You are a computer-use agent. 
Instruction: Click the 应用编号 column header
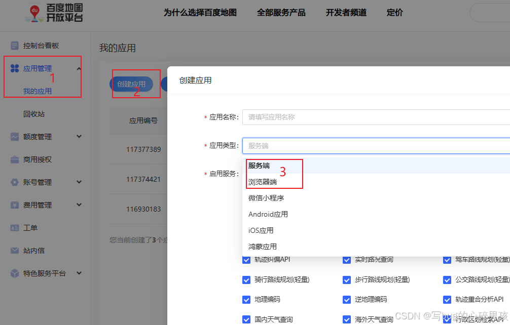[143, 121]
